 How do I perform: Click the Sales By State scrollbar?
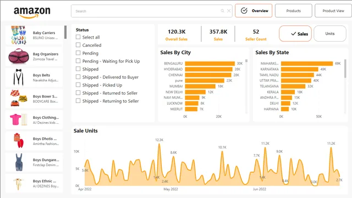[x=345, y=68]
